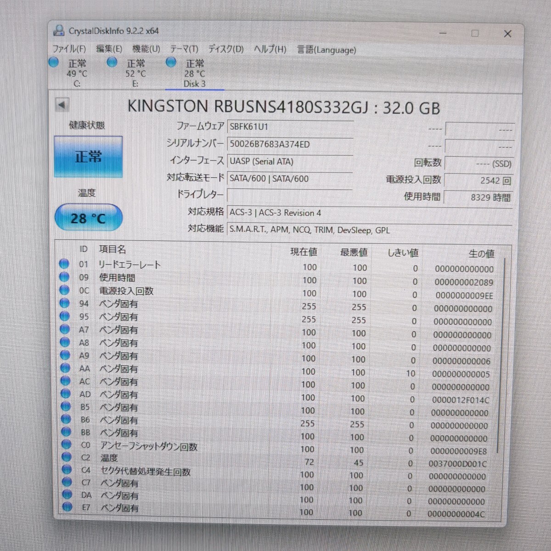Click the health status circle above drive C:
The height and width of the screenshot is (551, 551).
click(53, 62)
